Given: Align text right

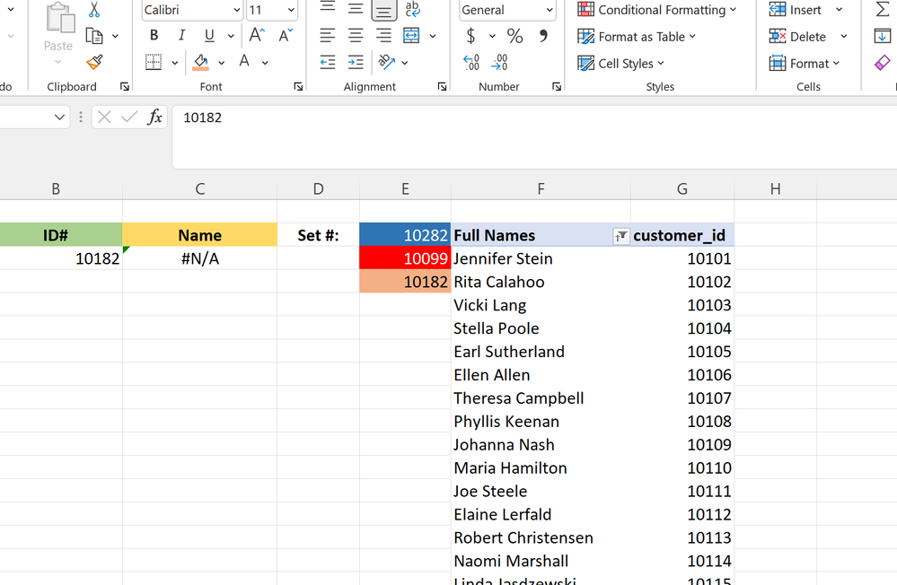Looking at the screenshot, I should coord(383,36).
